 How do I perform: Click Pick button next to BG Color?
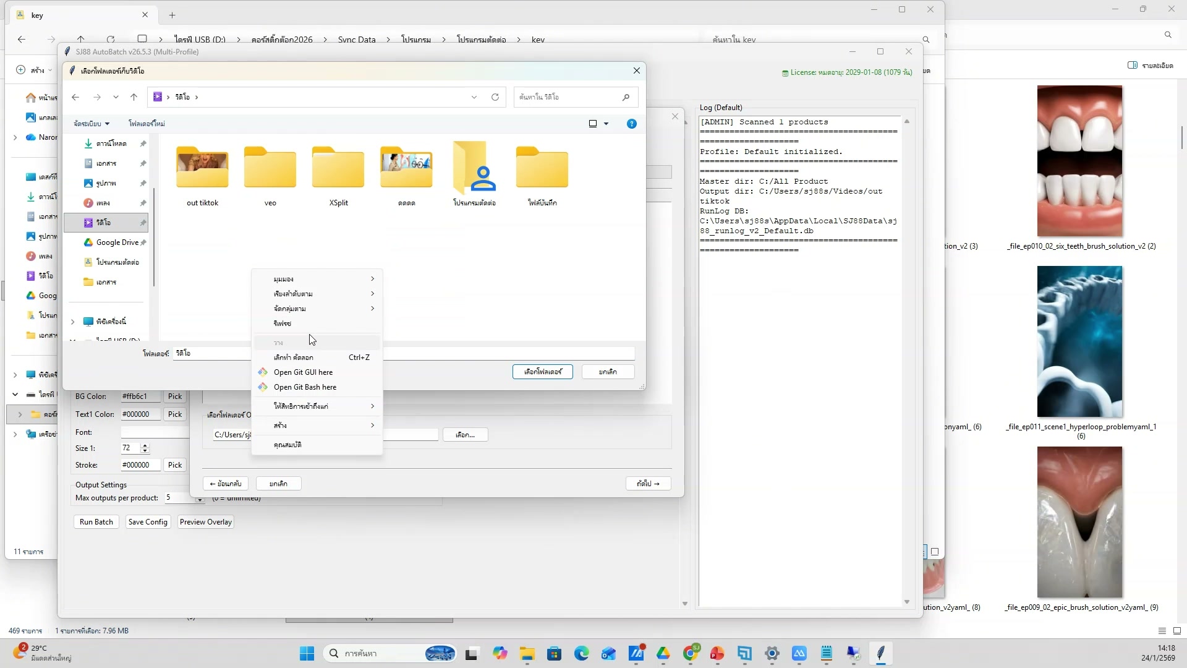(x=175, y=396)
